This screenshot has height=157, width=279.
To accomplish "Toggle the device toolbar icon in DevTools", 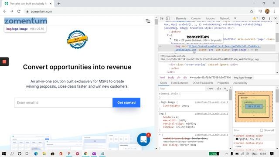I will pyautogui.click(x=167, y=18).
